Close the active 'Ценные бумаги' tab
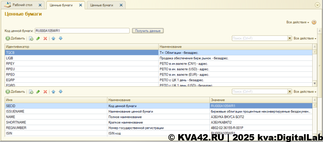The height and width of the screenshot is (142, 323). [x=80, y=5]
